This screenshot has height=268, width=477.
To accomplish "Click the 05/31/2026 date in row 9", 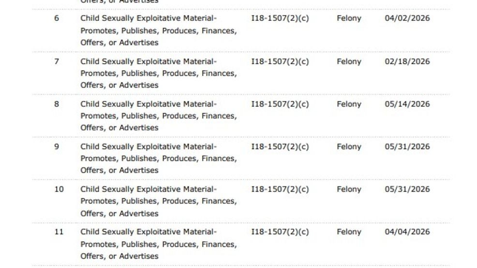I will coord(407,146).
